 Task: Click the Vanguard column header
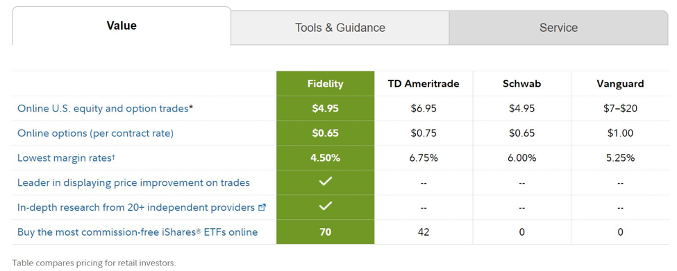point(620,84)
